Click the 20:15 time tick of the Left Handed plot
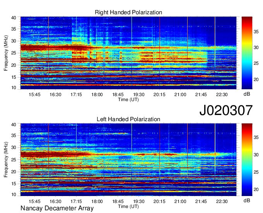263x213 pixels. [x=159, y=201]
